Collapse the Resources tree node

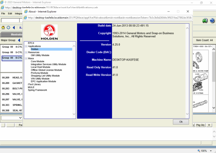[26, 52]
